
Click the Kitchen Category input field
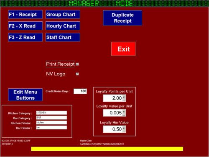51,113
